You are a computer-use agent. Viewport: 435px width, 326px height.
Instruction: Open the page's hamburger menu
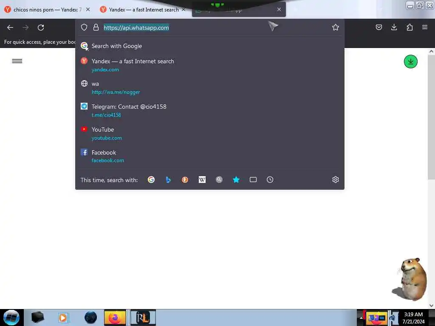tap(17, 61)
